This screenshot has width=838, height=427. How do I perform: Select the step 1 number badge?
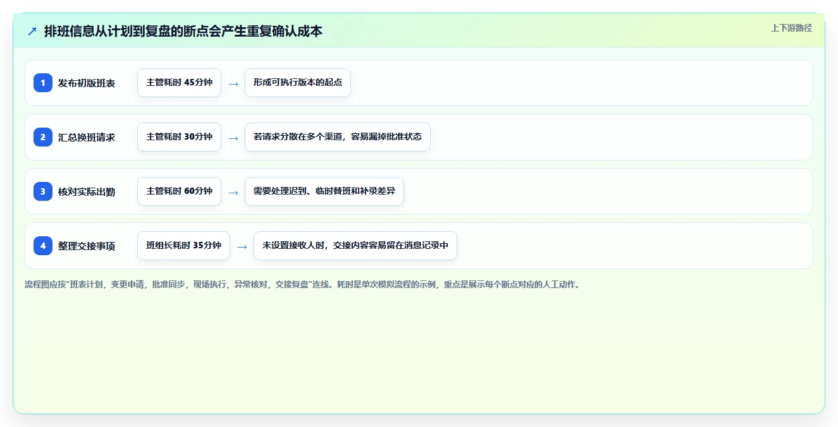click(x=43, y=83)
